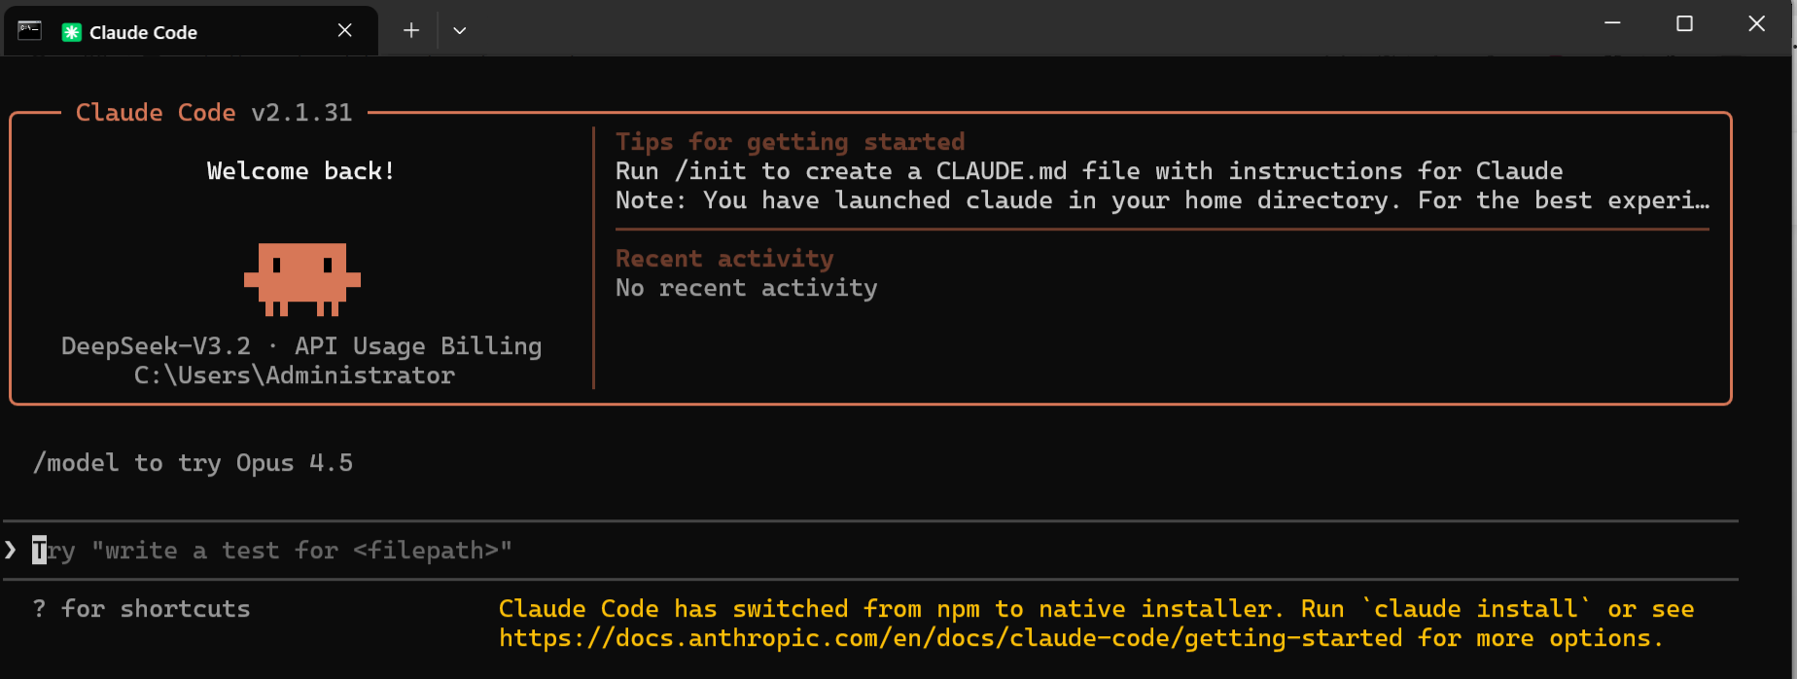Click the Claude Code tab asterisk icon
The width and height of the screenshot is (1797, 679).
[x=71, y=32]
